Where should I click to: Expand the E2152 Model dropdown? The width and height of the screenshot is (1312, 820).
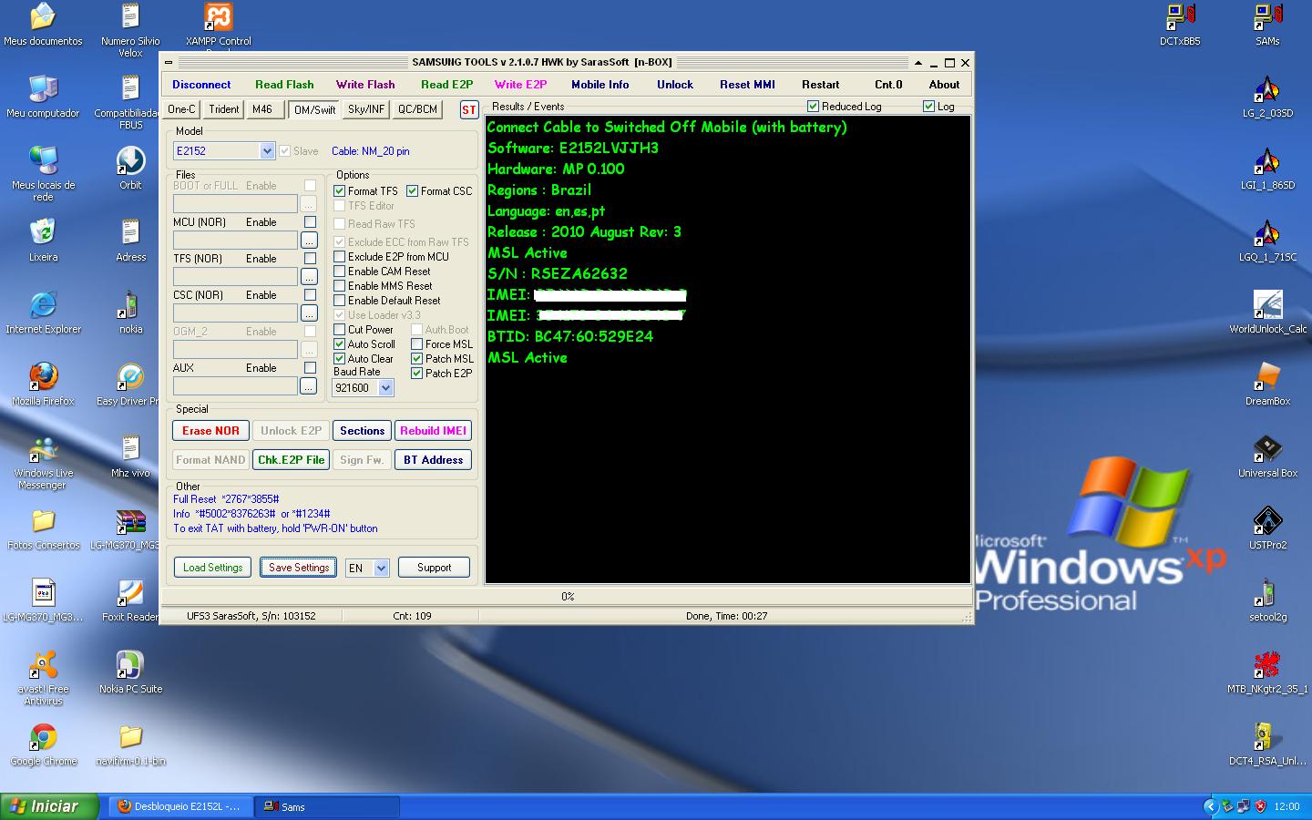(x=267, y=151)
